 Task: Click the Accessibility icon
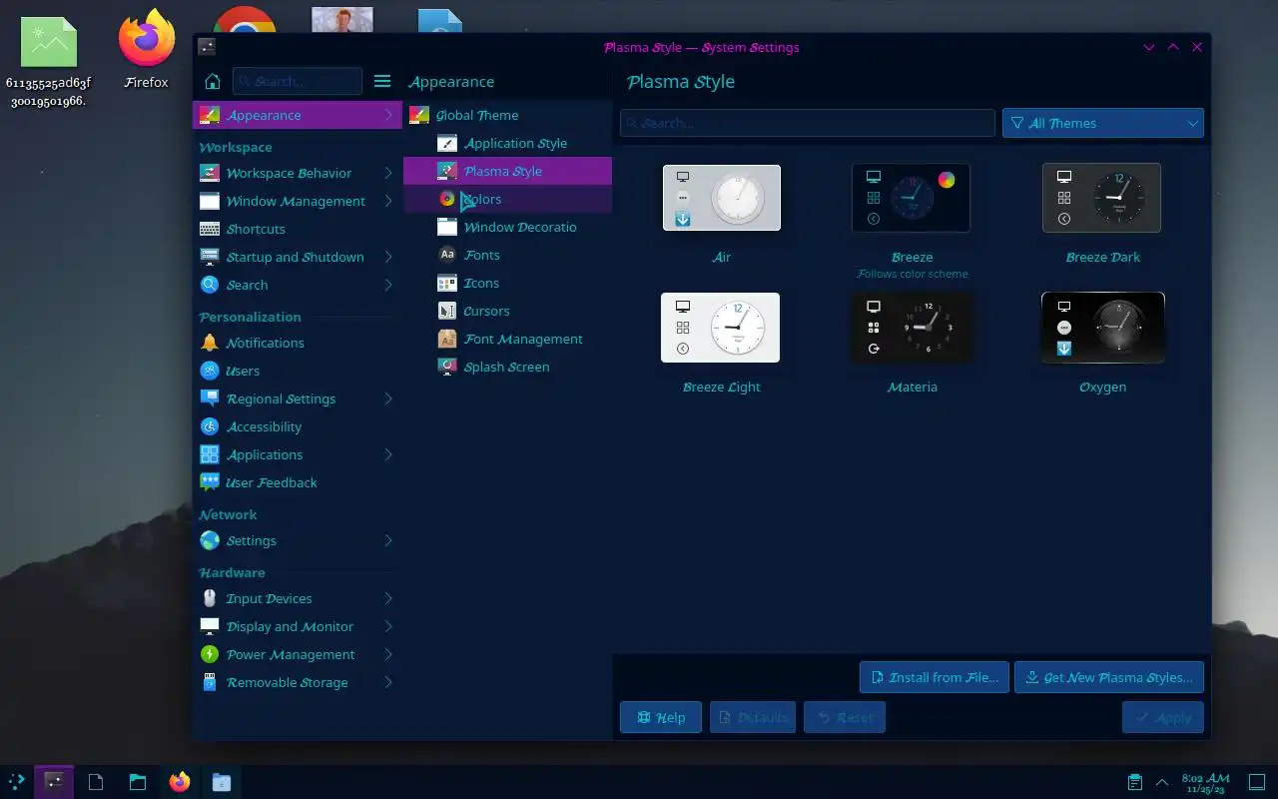(209, 426)
